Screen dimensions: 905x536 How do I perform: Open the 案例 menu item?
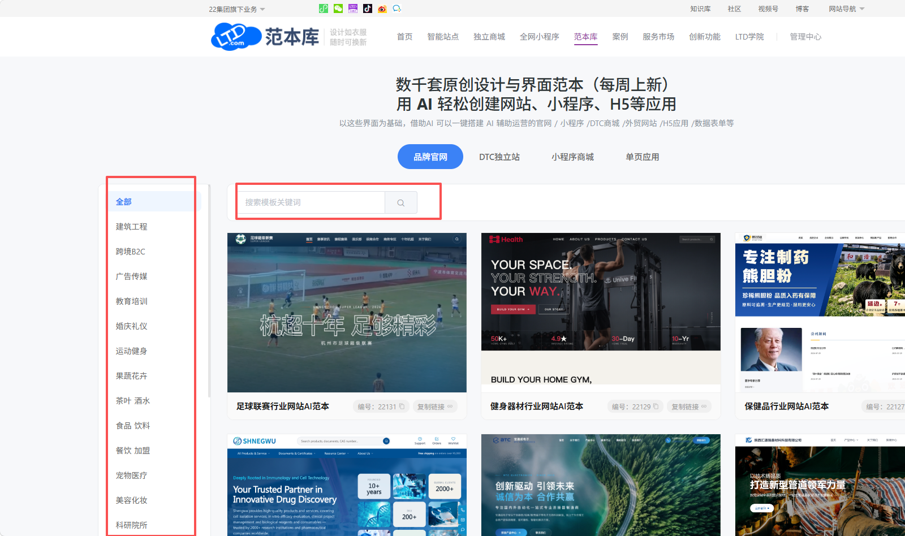click(620, 37)
